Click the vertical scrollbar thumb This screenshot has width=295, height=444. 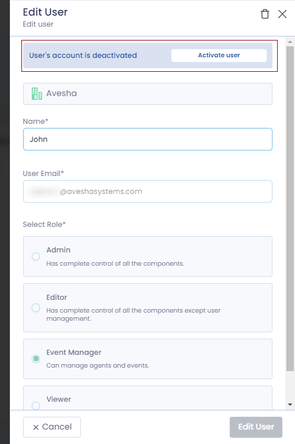(290, 208)
